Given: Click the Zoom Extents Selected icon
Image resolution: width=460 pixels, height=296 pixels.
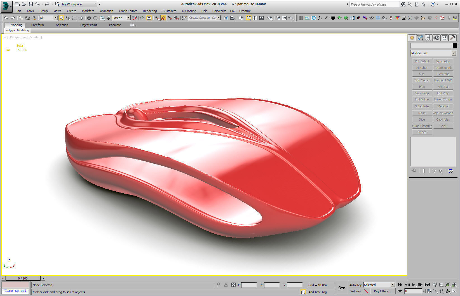Looking at the screenshot, I should 447,285.
